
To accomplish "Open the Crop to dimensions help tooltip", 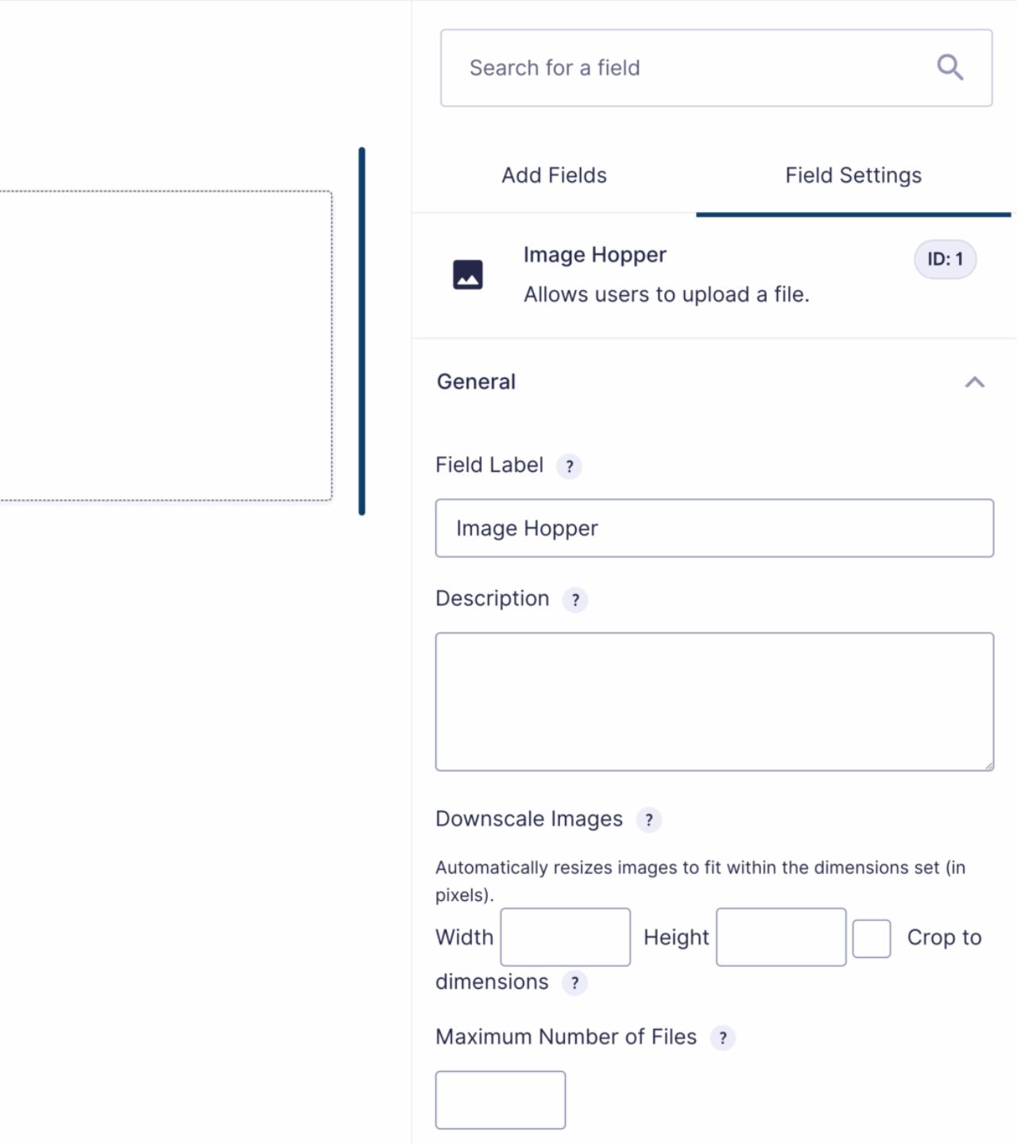I will (574, 983).
